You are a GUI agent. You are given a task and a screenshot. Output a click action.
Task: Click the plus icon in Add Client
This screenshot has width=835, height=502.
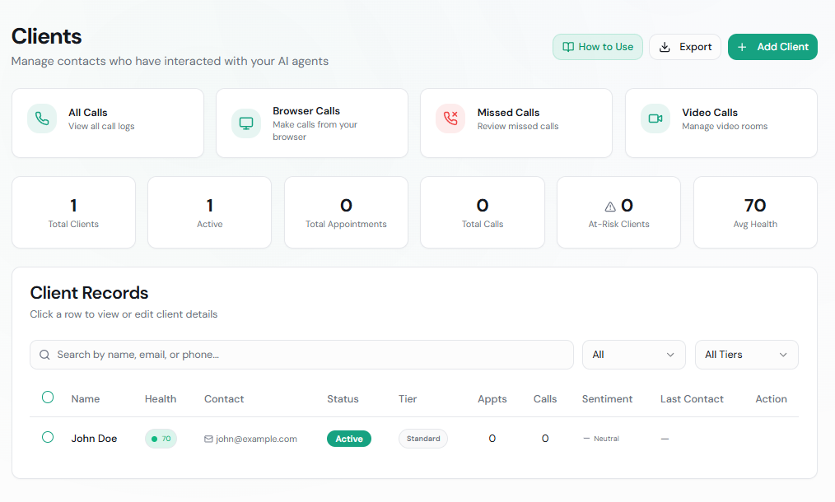pos(742,47)
